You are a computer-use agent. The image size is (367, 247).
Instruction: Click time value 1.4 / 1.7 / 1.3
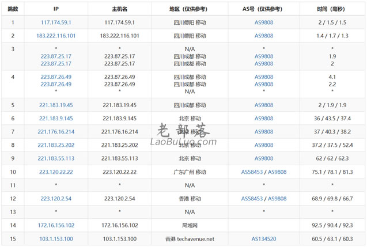click(332, 36)
